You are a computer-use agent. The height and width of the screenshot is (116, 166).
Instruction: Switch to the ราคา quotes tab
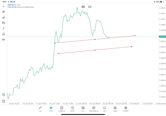click(x=40, y=109)
